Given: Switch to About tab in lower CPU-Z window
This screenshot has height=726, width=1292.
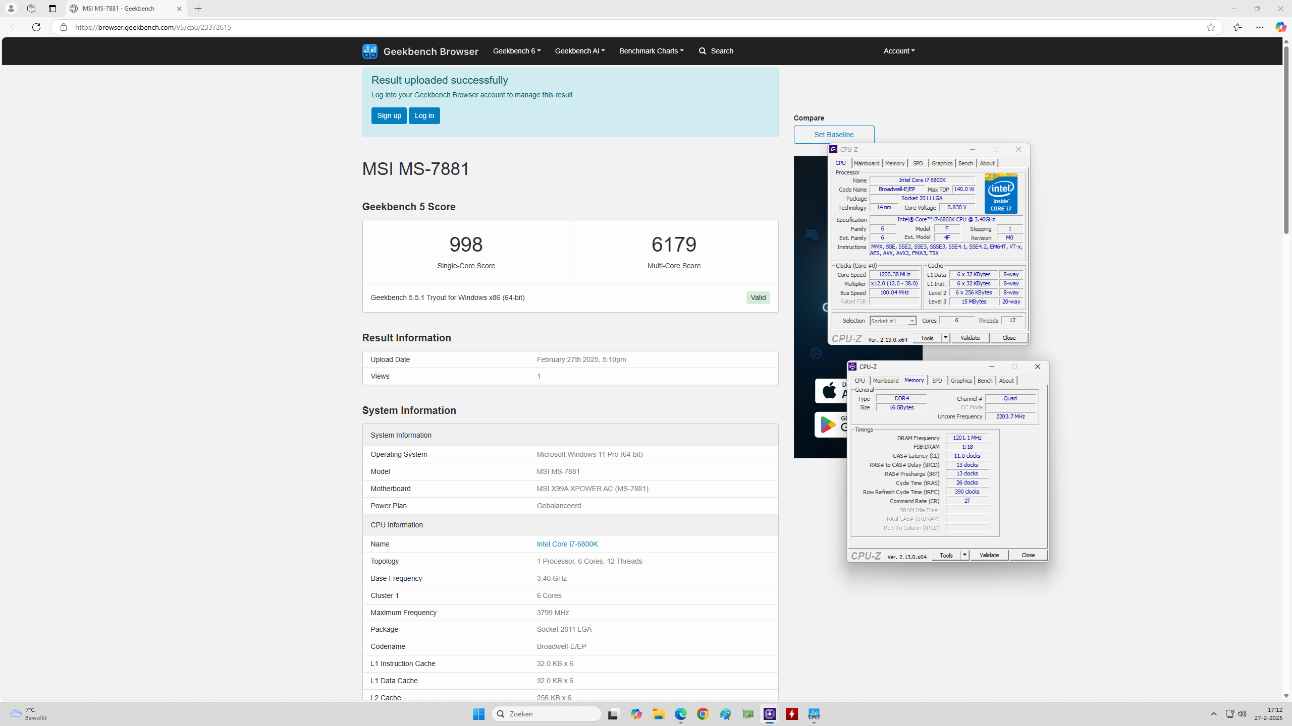Looking at the screenshot, I should click(1006, 381).
